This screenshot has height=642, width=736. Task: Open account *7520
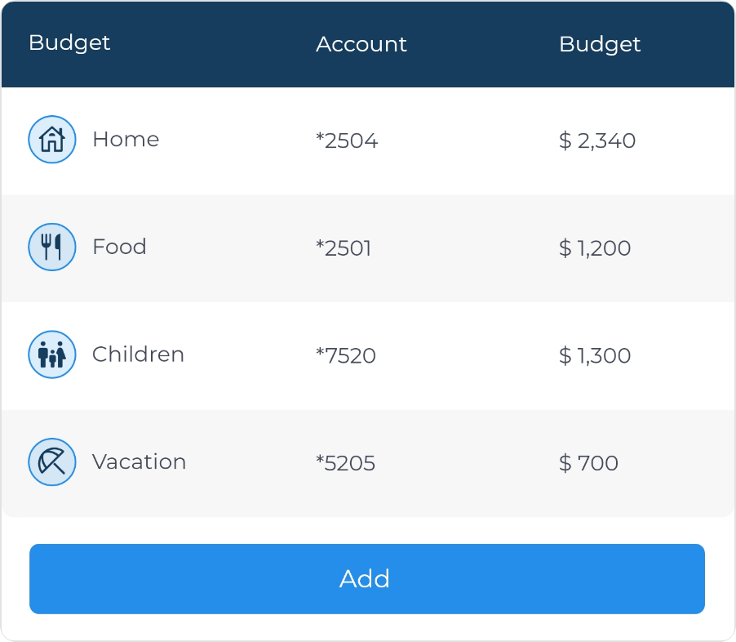point(346,356)
